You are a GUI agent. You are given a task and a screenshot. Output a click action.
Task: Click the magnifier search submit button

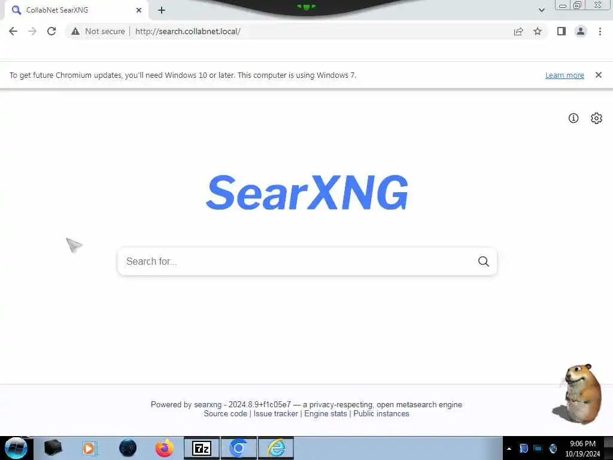pos(484,261)
